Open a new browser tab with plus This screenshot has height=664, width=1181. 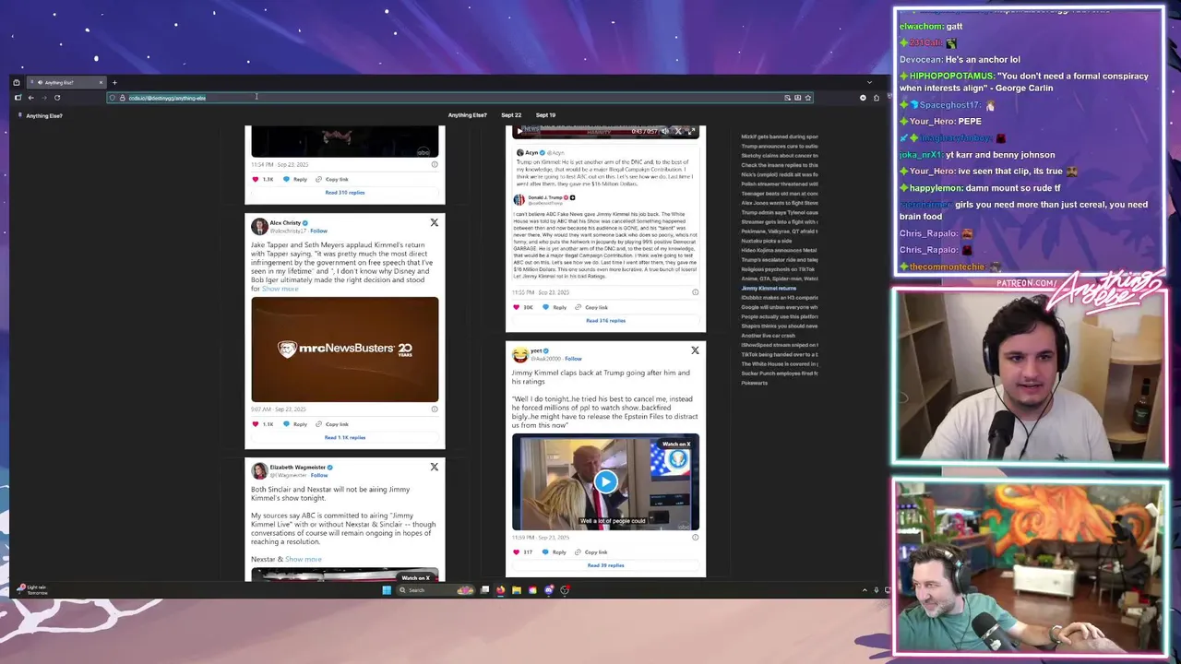pyautogui.click(x=114, y=82)
